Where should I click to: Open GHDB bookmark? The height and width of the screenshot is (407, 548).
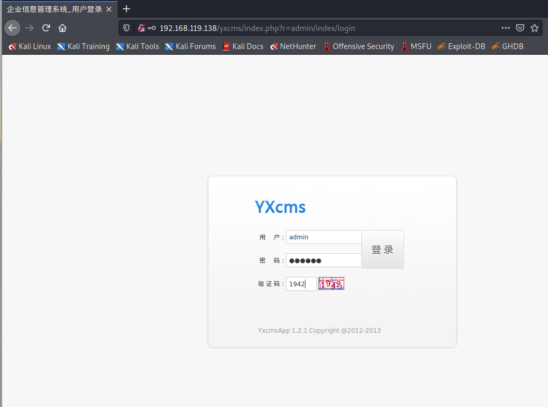507,46
